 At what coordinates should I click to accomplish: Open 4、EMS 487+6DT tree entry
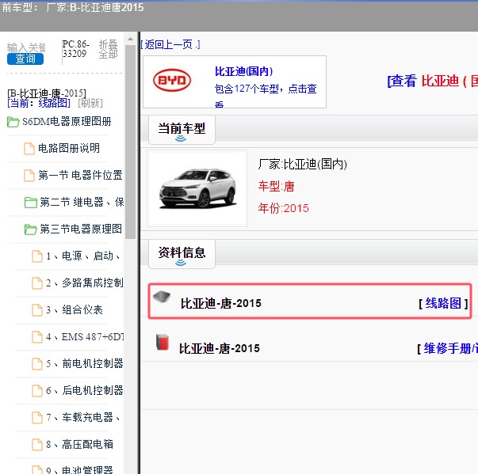pos(84,336)
